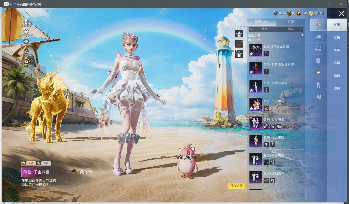Select the 套装-马上来财 outfit thumbnail
This screenshot has width=349, height=204.
coord(256,141)
